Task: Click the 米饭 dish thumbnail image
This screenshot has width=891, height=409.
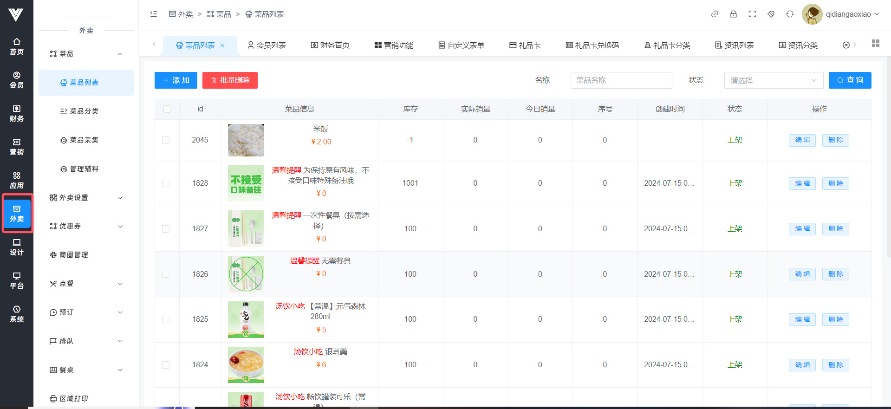Action: click(246, 140)
